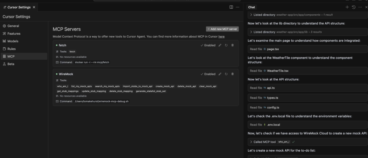This screenshot has height=158, width=368.
Task: Open the MCP info 'here' link
Action: pos(221,37)
